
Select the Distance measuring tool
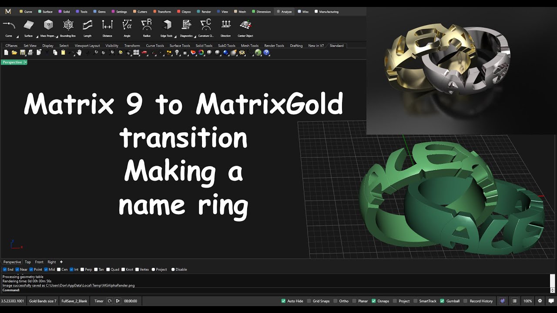pos(107,25)
